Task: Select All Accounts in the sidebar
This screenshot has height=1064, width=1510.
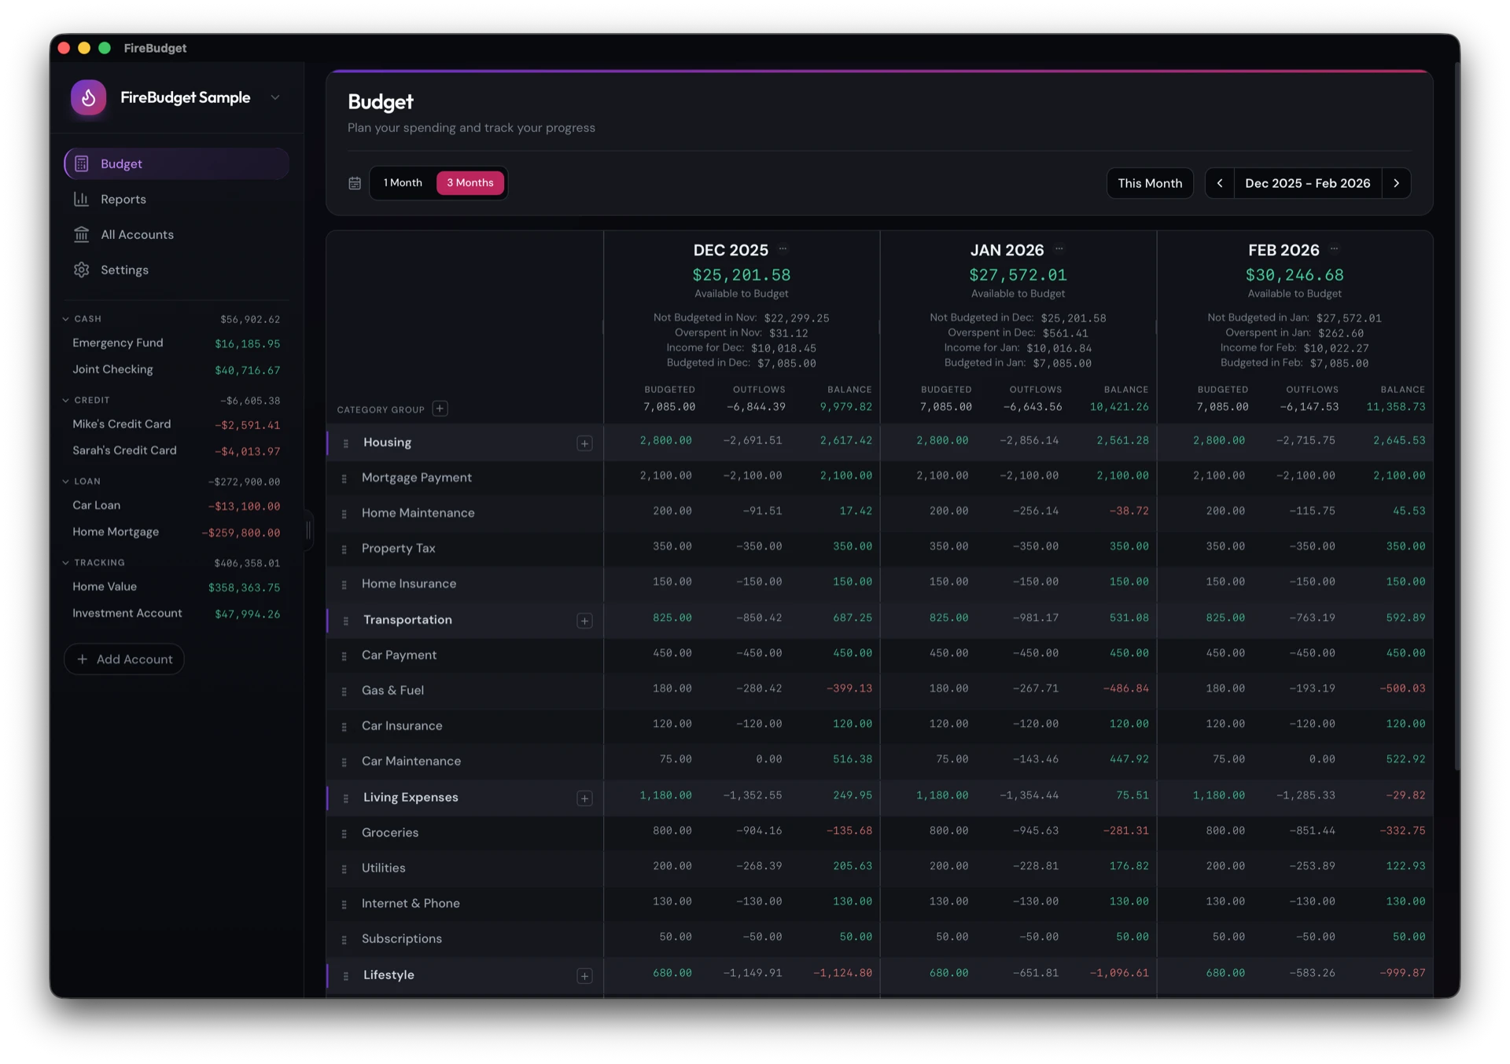Action: (x=138, y=234)
